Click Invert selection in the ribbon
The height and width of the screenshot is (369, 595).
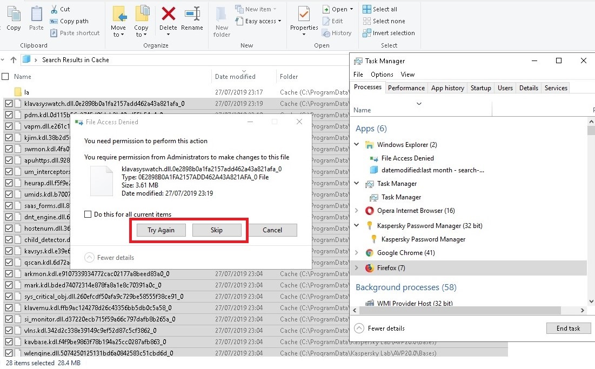389,33
